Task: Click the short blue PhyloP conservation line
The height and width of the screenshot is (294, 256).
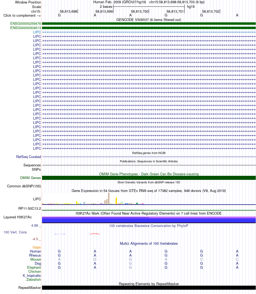Action: coord(60,234)
